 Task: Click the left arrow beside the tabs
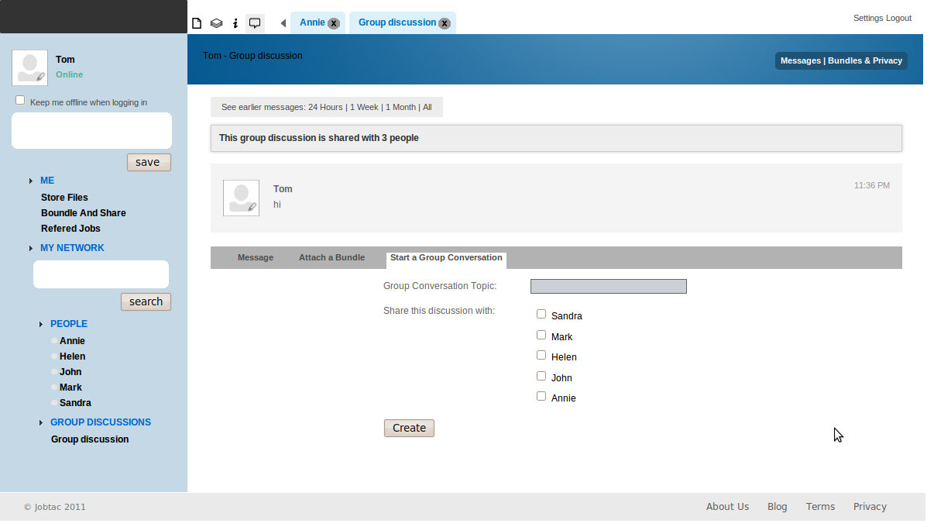(283, 23)
